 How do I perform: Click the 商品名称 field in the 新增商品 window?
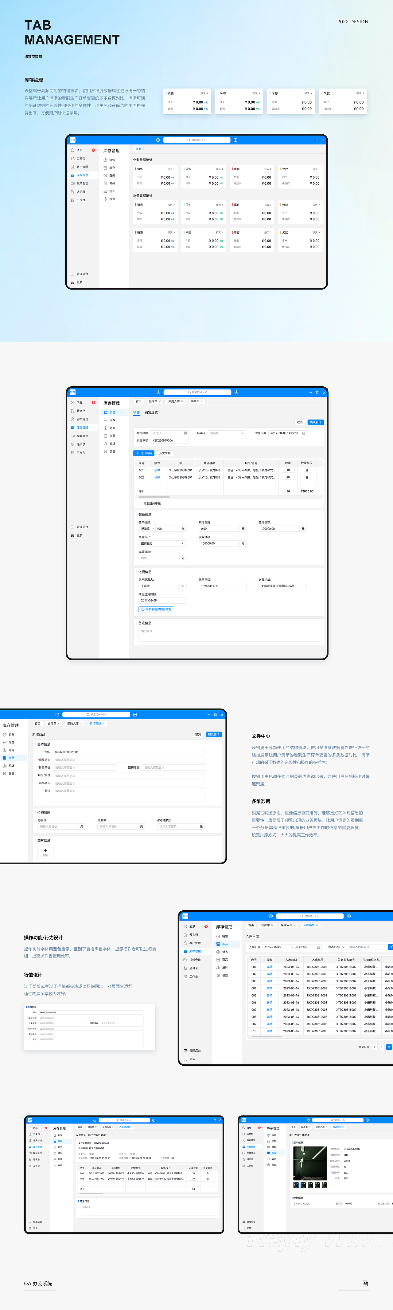129,760
